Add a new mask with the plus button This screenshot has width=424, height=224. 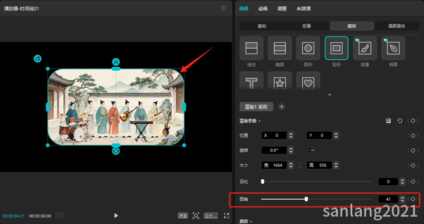coord(282,106)
